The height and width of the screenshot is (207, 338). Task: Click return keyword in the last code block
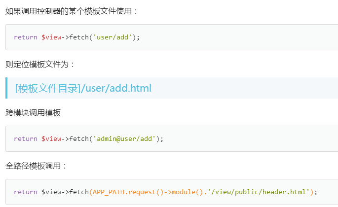coord(26,192)
